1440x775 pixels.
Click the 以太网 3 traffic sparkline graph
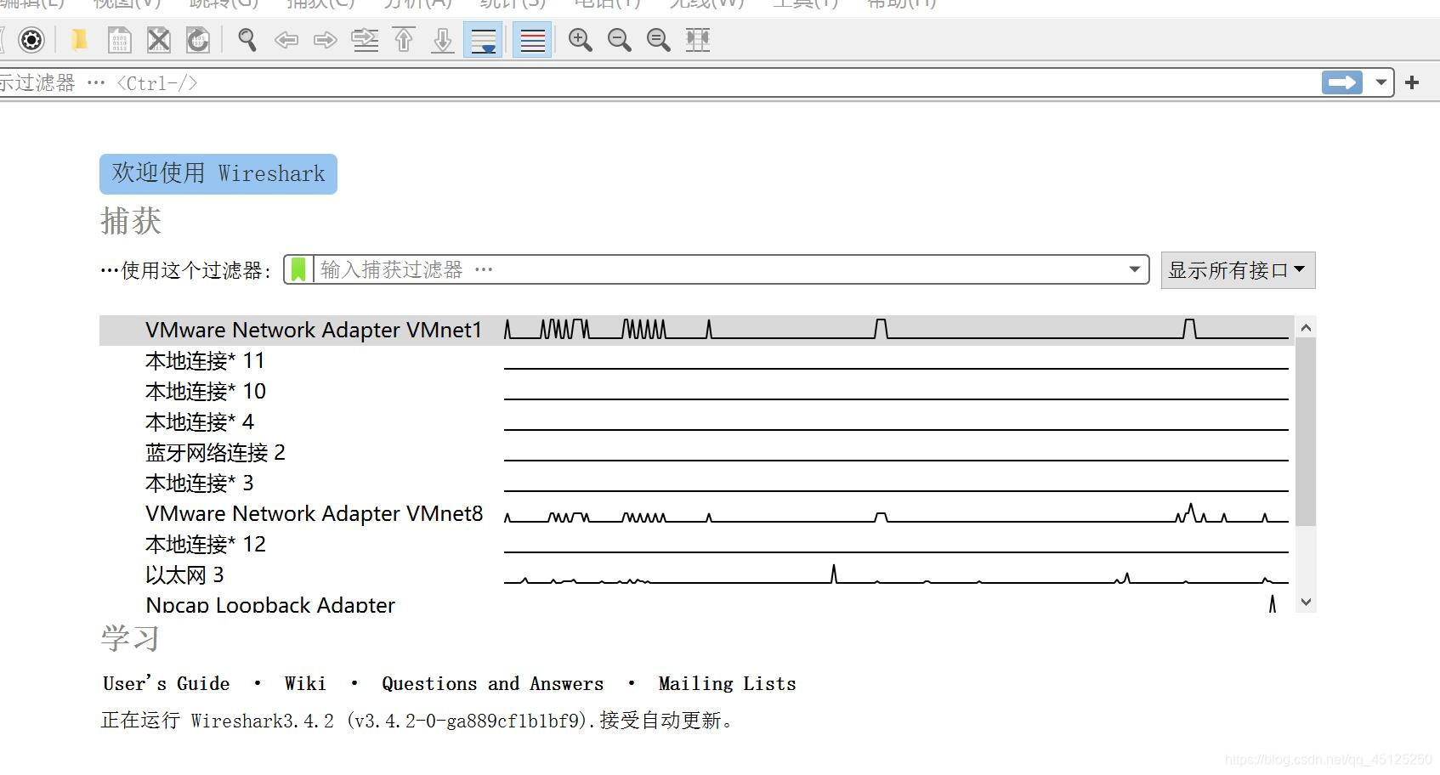(x=896, y=574)
